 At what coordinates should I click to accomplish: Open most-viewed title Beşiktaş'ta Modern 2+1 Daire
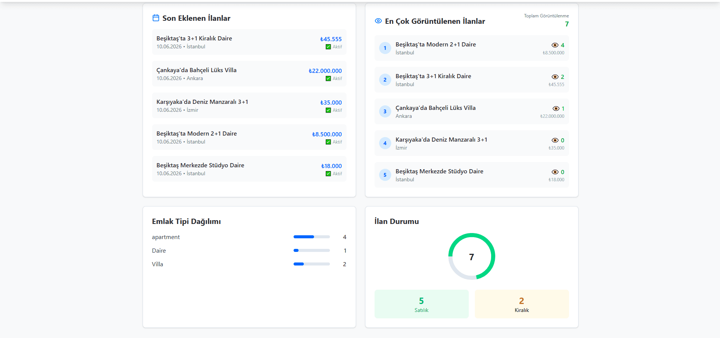click(x=435, y=44)
